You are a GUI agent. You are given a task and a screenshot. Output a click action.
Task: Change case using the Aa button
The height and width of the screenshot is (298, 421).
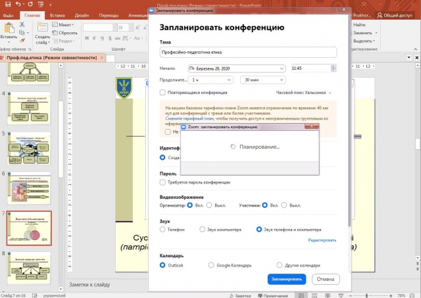[x=137, y=38]
